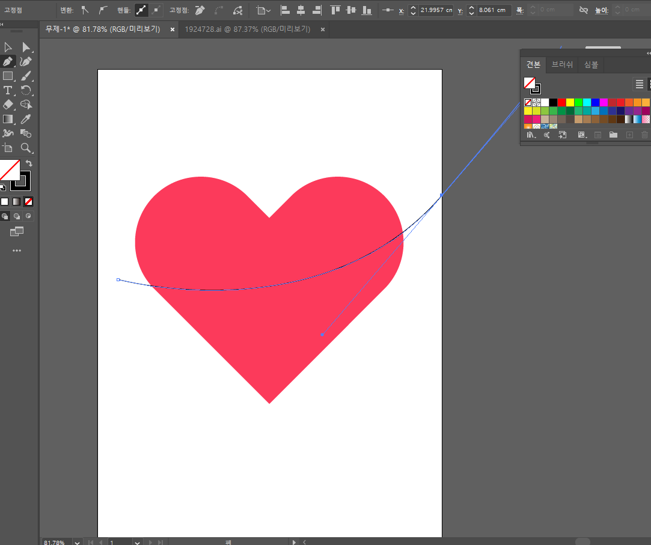Open the 심볼 symbols tab
Image resolution: width=651 pixels, height=545 pixels.
pyautogui.click(x=591, y=65)
